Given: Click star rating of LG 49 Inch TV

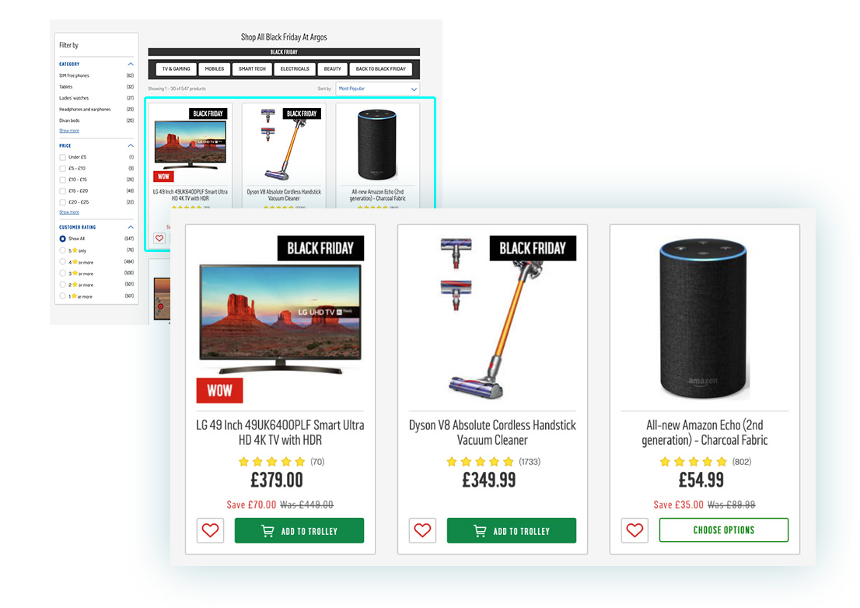Looking at the screenshot, I should (x=271, y=462).
